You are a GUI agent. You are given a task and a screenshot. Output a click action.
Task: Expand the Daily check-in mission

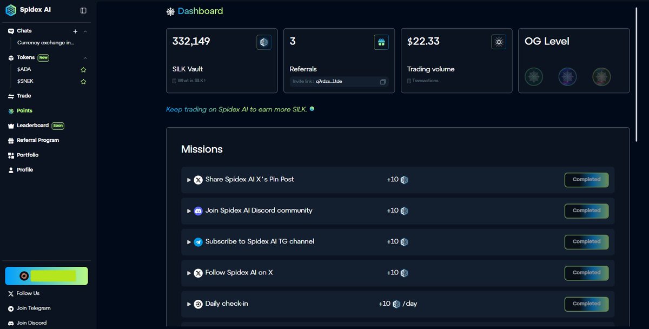tap(189, 304)
